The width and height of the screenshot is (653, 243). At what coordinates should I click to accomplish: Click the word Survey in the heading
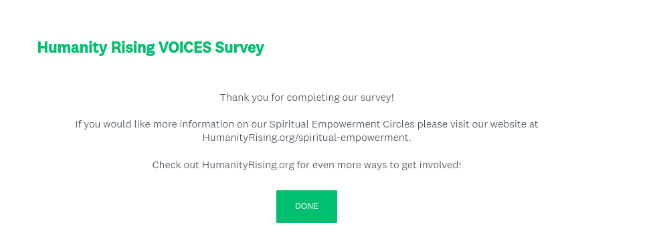point(240,48)
